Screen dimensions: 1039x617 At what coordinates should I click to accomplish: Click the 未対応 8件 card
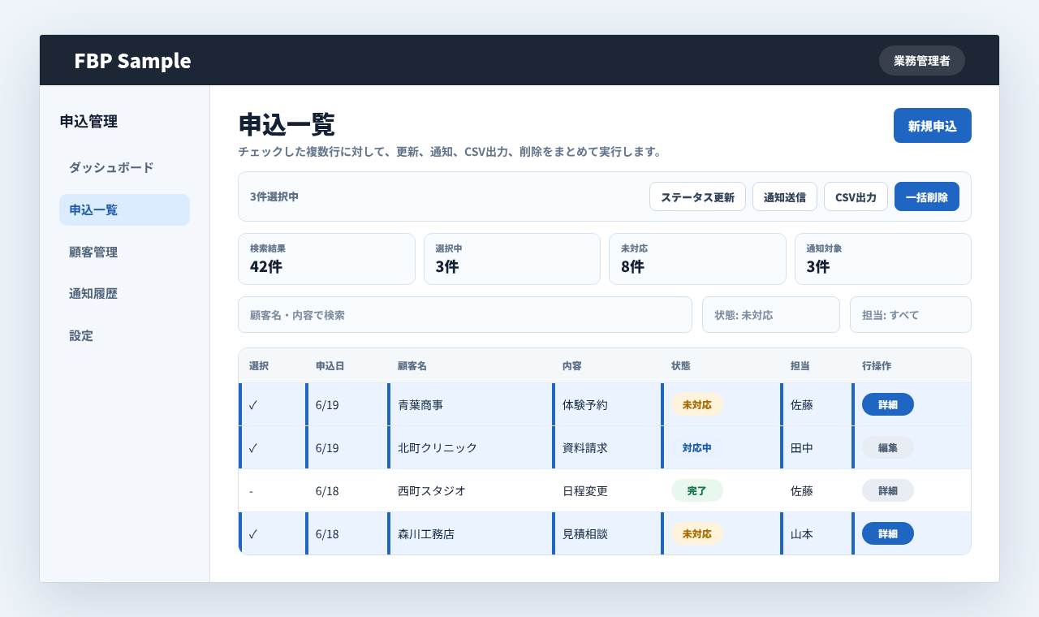point(697,259)
